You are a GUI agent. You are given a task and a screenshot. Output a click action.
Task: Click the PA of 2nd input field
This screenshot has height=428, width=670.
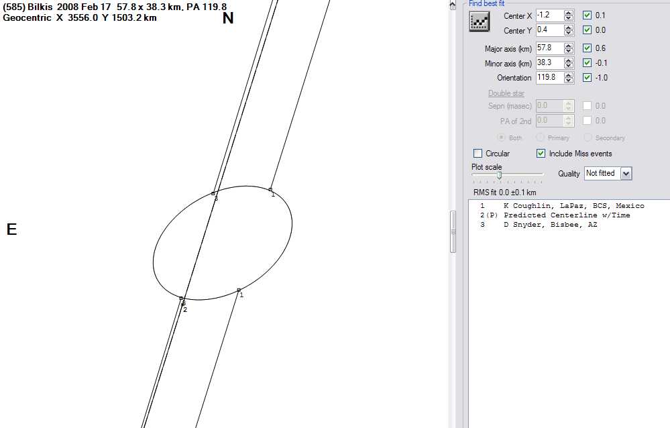click(x=550, y=121)
